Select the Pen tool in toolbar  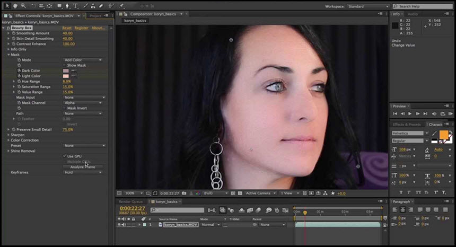[67, 6]
